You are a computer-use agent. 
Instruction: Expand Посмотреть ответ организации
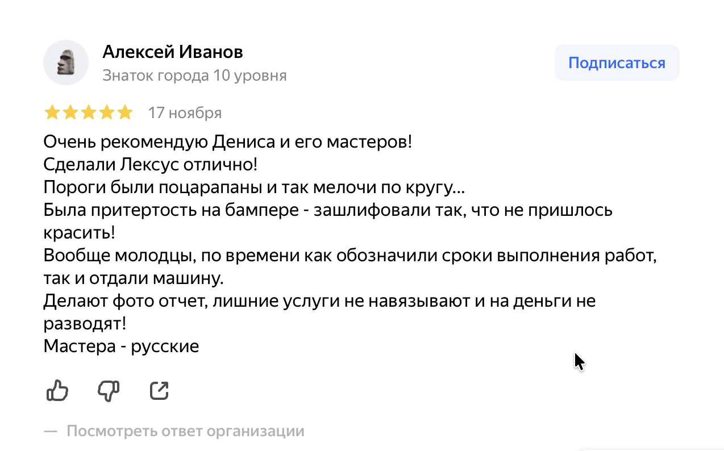click(x=185, y=431)
